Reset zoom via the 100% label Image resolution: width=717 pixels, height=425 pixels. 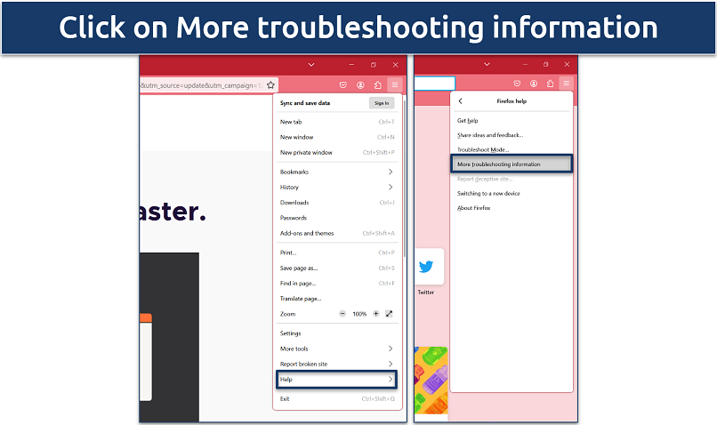click(359, 314)
